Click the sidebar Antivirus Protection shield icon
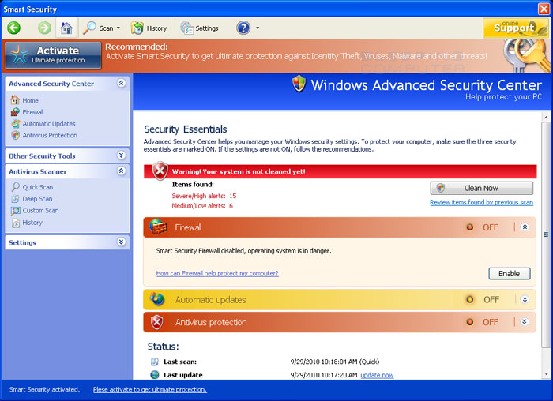Viewport: 553px width, 401px height. 15,135
